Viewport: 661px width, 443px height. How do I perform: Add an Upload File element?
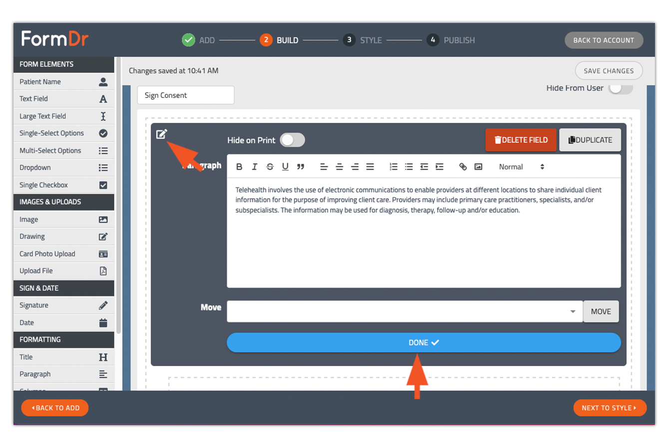[64, 271]
